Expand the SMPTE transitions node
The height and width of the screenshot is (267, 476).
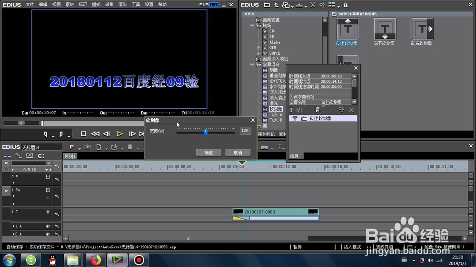point(258,53)
